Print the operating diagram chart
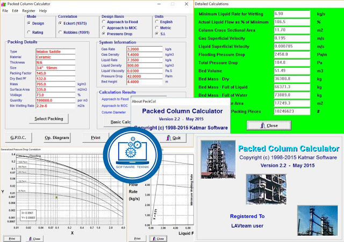This screenshot has width=344, height=242. [x=137, y=238]
